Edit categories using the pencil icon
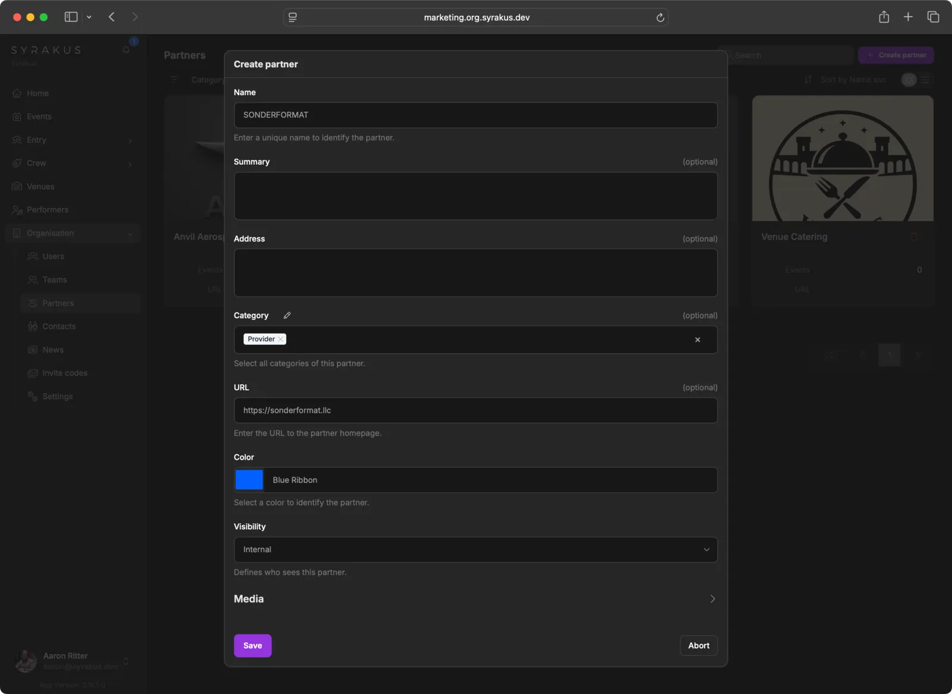The image size is (952, 694). click(x=287, y=315)
